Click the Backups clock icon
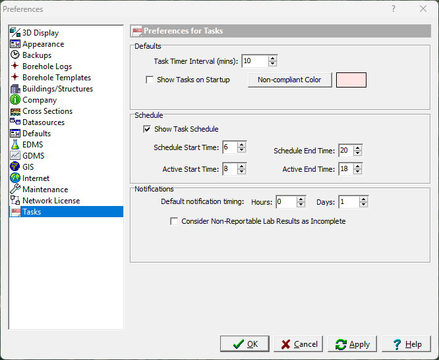The image size is (439, 360). pos(15,55)
